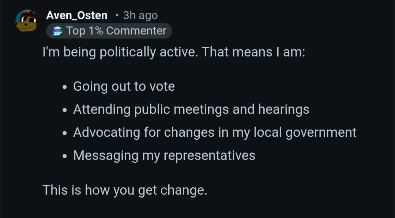Click the bullet dot before Messaging my representatives

(65, 157)
